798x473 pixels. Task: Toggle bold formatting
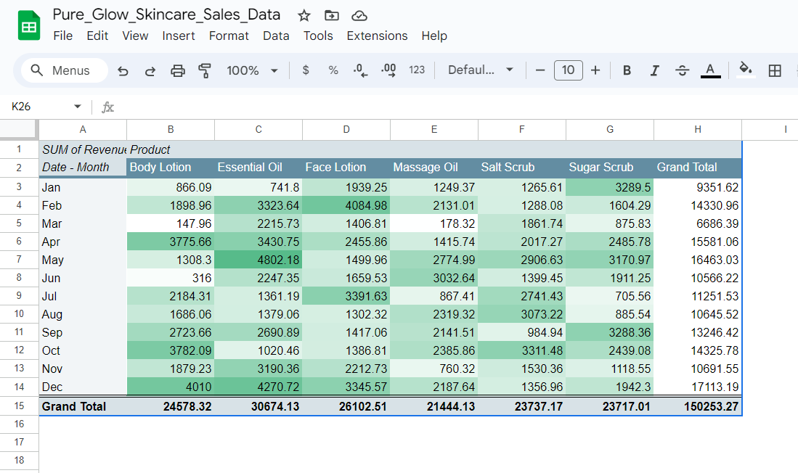[627, 70]
